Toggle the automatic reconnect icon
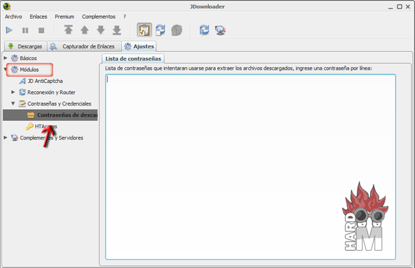Screen dimensions: 415x268 [x=160, y=30]
